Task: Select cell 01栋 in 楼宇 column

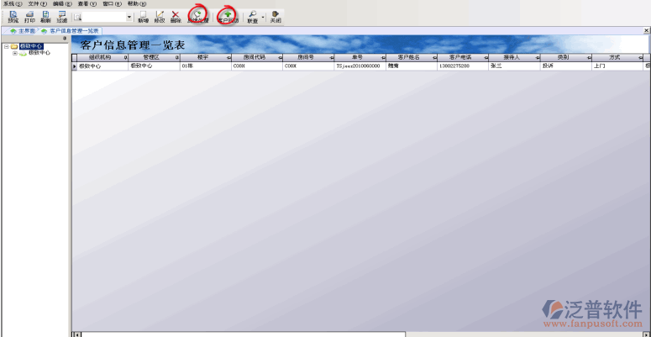Action: 206,66
